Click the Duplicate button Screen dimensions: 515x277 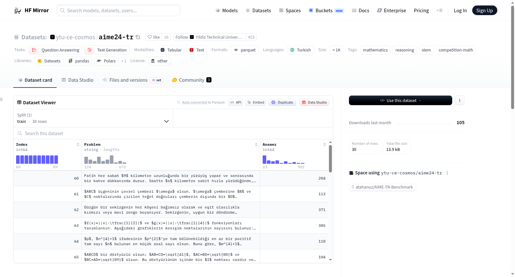coord(282,102)
